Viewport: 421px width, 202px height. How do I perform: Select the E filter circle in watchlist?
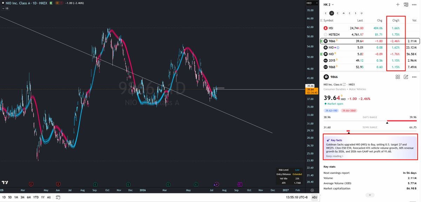tap(326, 13)
